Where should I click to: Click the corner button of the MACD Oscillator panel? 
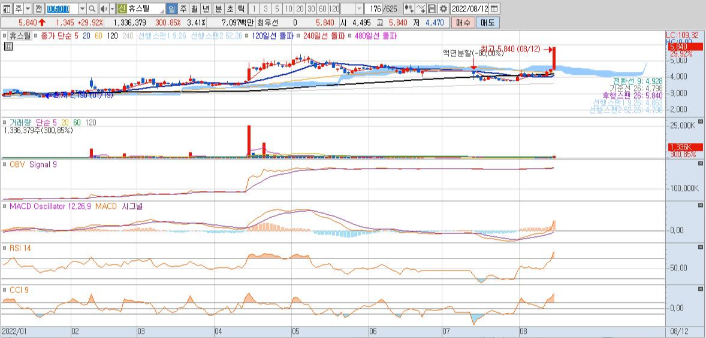700,205
